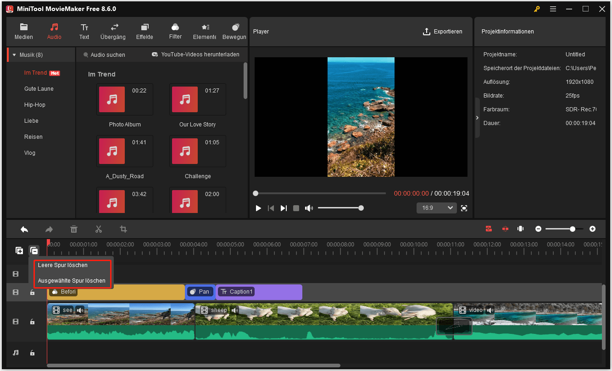Open the aspect ratio dropdown showing 16:9
The height and width of the screenshot is (371, 612).
tap(436, 207)
